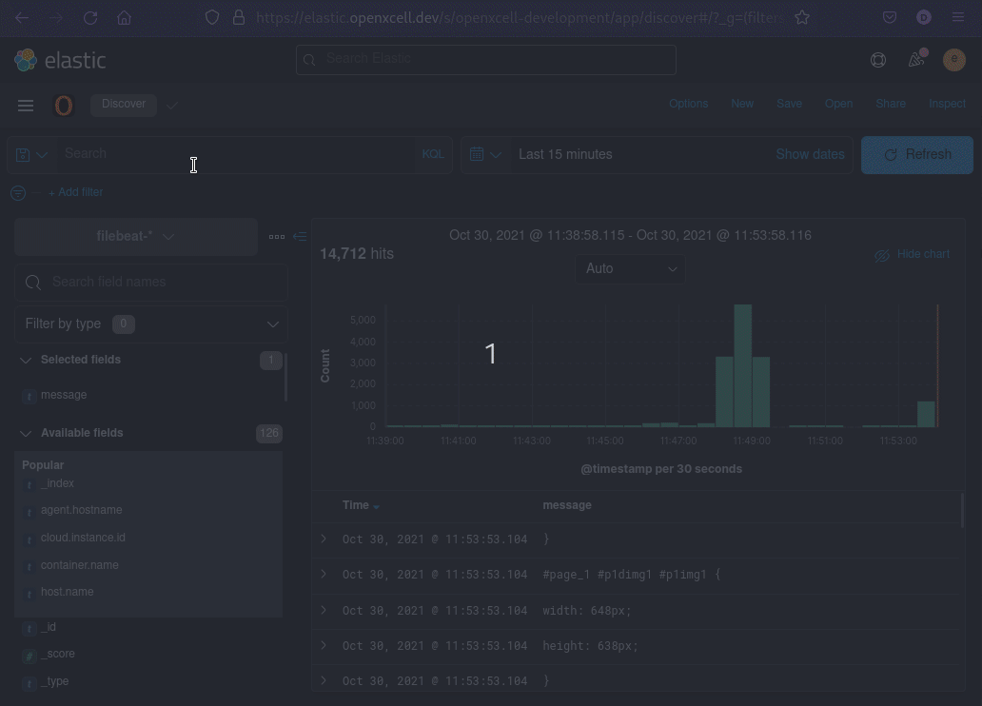Open the calendar quick date menu
Image resolution: width=982 pixels, height=706 pixels.
485,154
